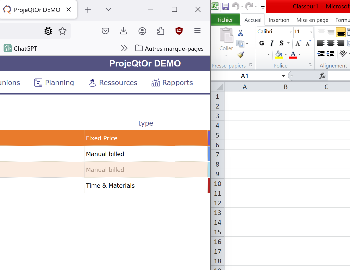Open the Fichier tab in Excel
The image size is (350, 270).
click(x=225, y=20)
